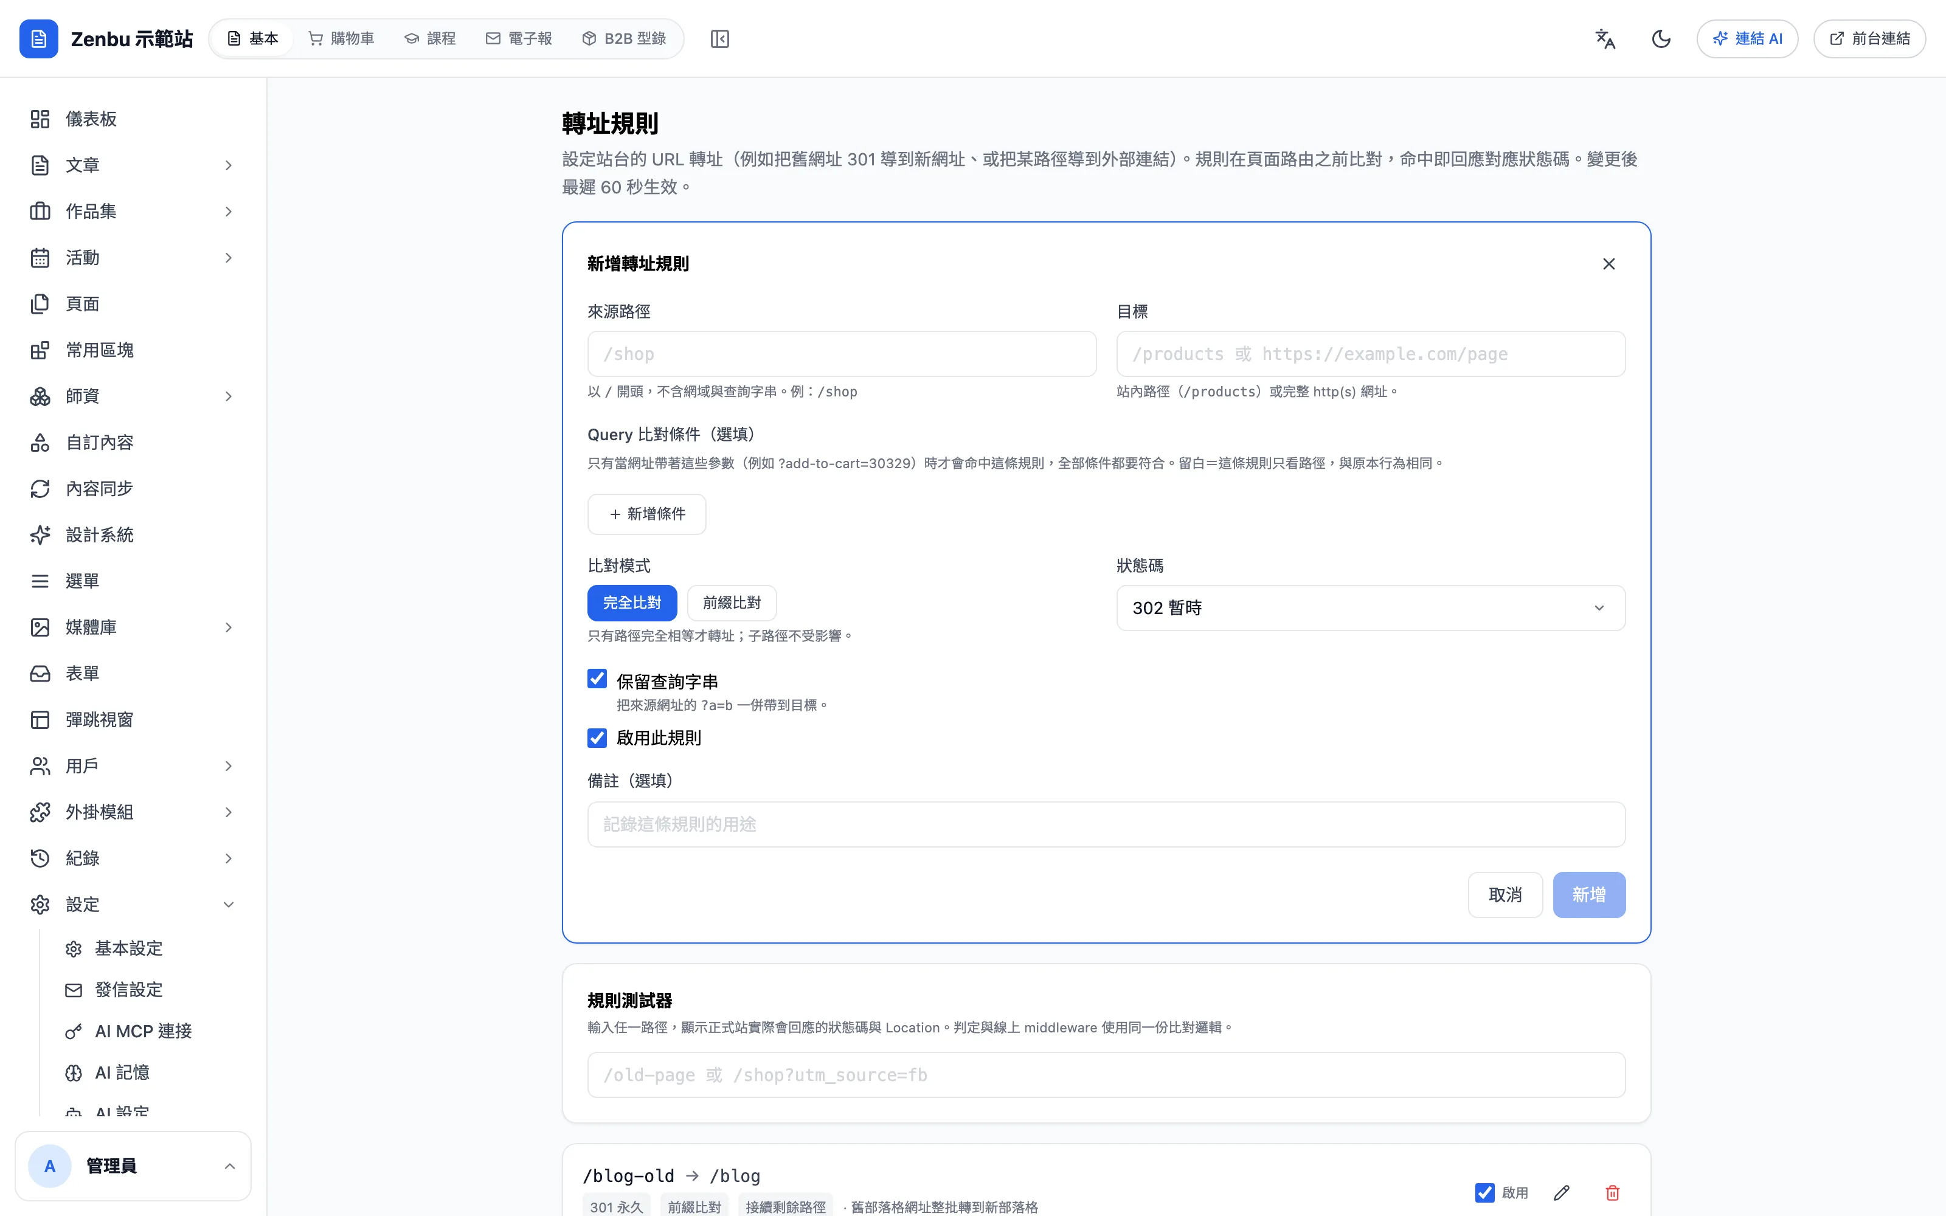Image resolution: width=1946 pixels, height=1216 pixels.
Task: Focus the 來源路徑 input field
Action: point(841,354)
